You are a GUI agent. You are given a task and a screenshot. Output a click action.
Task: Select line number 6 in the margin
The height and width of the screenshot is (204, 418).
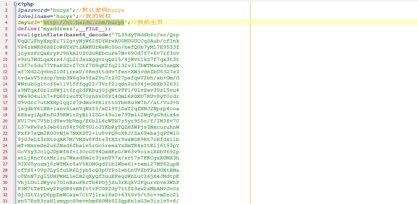click(x=6, y=35)
